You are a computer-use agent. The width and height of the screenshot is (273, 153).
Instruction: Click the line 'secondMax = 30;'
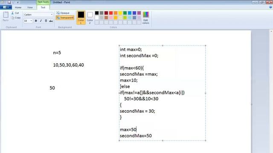tap(137, 111)
